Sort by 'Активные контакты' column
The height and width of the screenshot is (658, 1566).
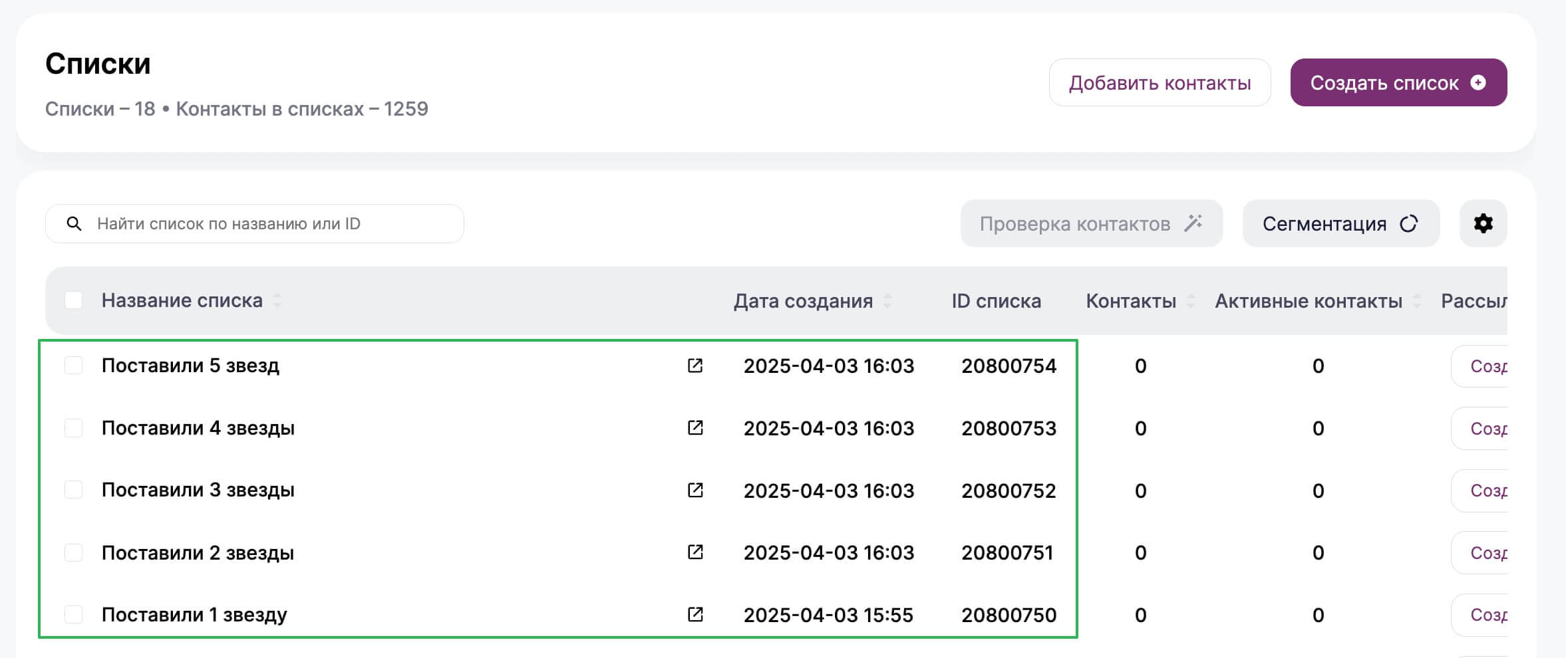click(x=1417, y=301)
